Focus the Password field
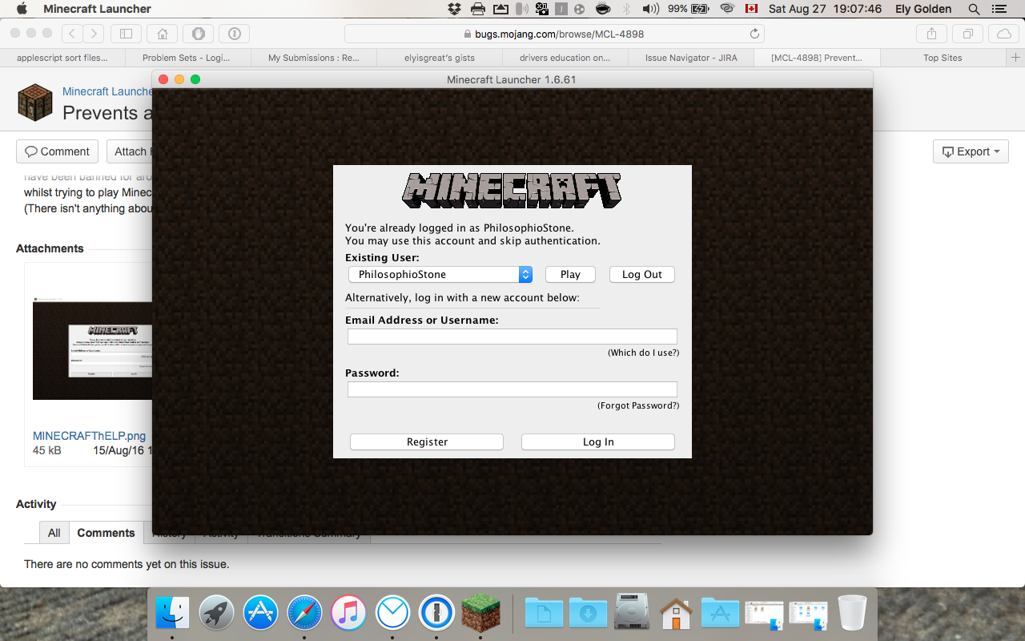Viewport: 1025px width, 641px height. 512,389
